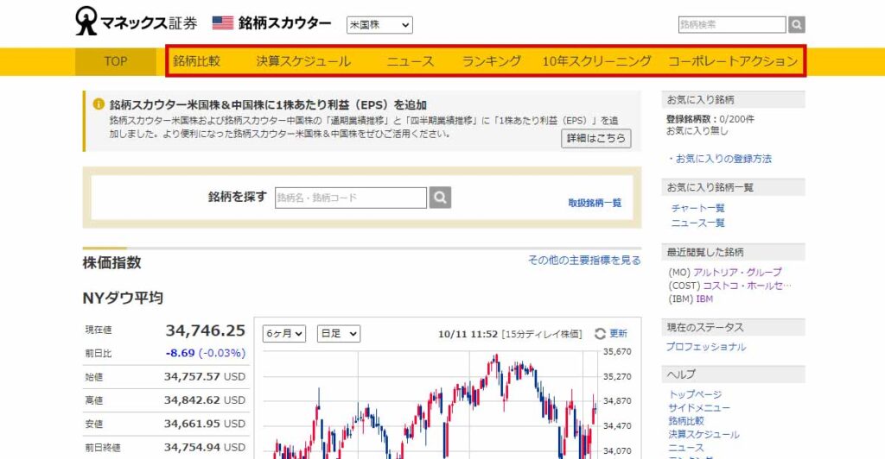
Task: Open the ランキング menu item
Action: 492,61
